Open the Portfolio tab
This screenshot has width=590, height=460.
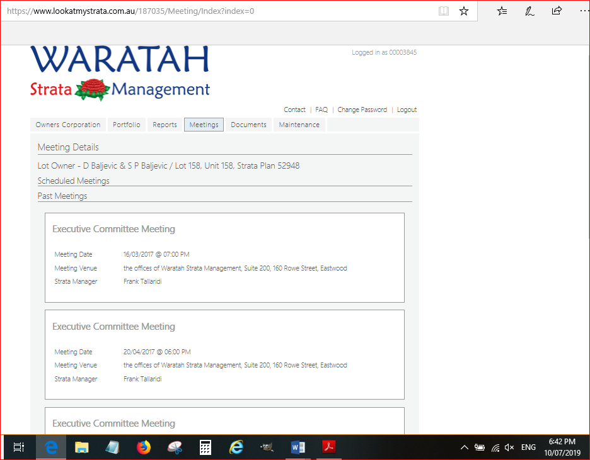127,125
